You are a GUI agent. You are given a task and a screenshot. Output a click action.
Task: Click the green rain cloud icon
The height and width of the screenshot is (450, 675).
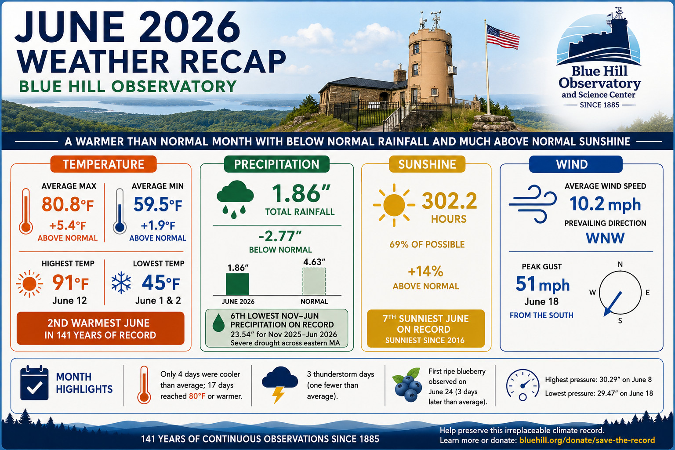click(235, 199)
